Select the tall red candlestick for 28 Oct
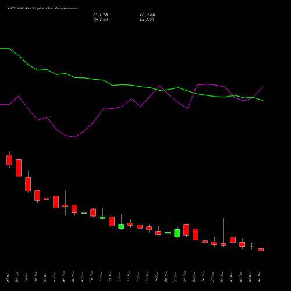291x291 pixels. pos(19,168)
